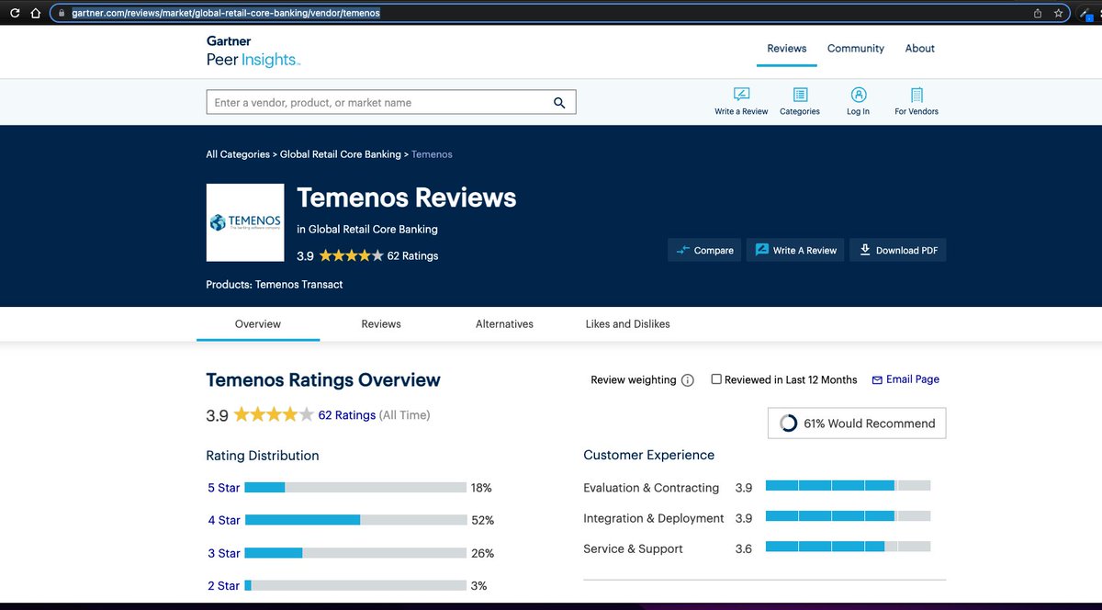Click the 4 Star distribution bar

click(x=356, y=520)
